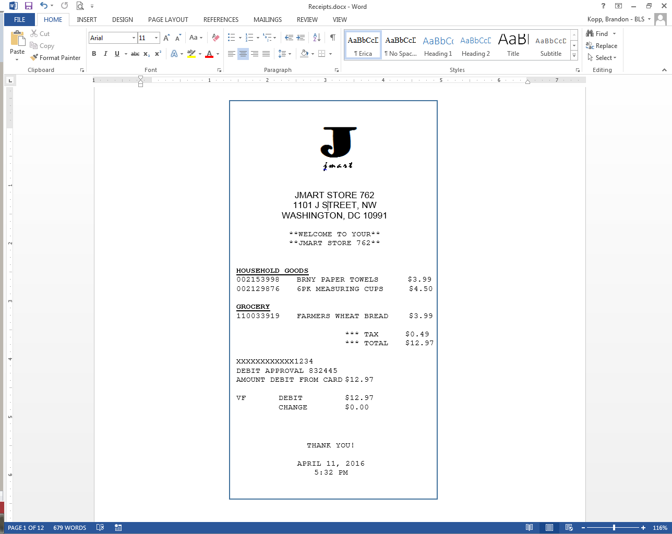Image resolution: width=672 pixels, height=534 pixels.
Task: Toggle Bold formatting
Action: coord(94,54)
